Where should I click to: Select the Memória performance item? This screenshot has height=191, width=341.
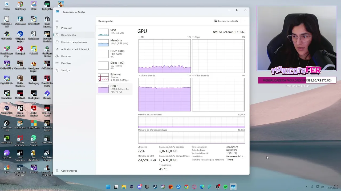[x=114, y=42]
